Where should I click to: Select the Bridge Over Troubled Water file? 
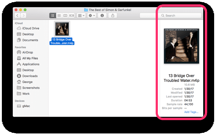[x=62, y=33]
